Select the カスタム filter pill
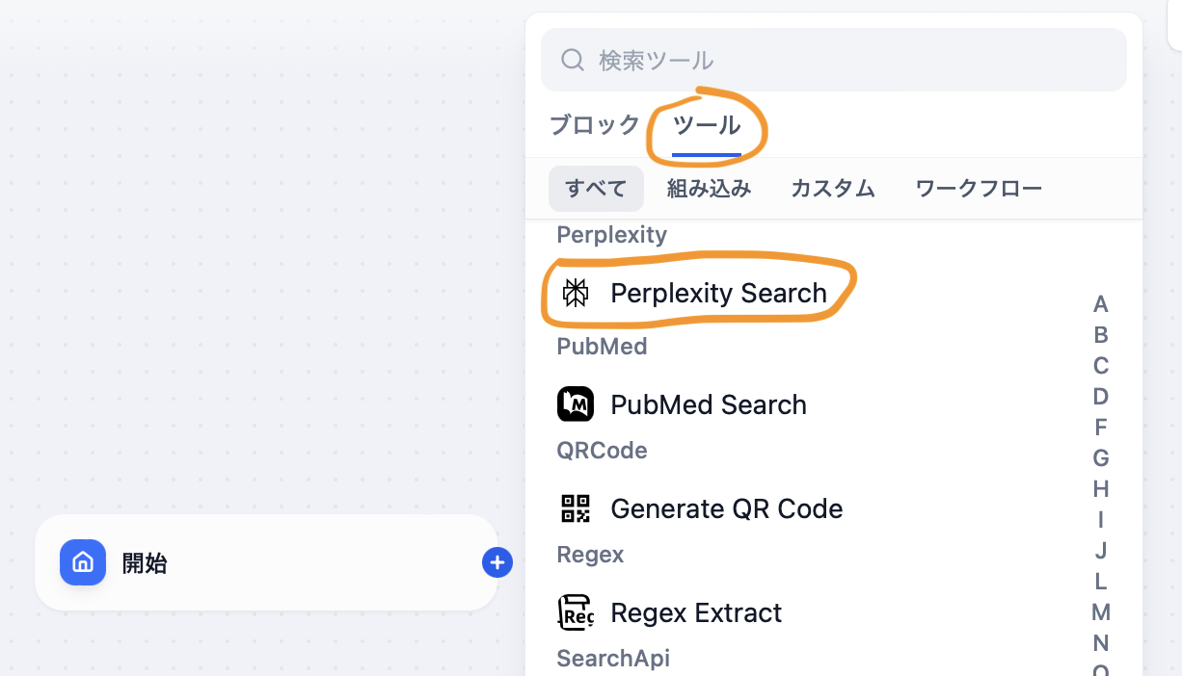 click(x=832, y=189)
